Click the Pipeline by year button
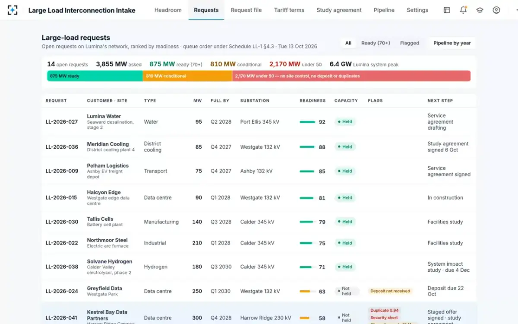The width and height of the screenshot is (518, 324). [x=452, y=43]
